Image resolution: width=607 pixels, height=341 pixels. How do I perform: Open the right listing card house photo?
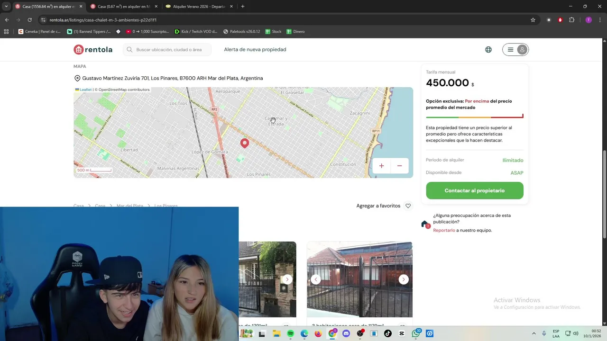point(359,279)
